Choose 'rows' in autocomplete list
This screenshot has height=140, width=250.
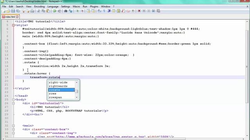(x=61, y=94)
